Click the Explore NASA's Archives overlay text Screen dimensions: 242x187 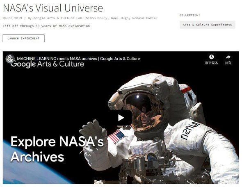coord(57,149)
